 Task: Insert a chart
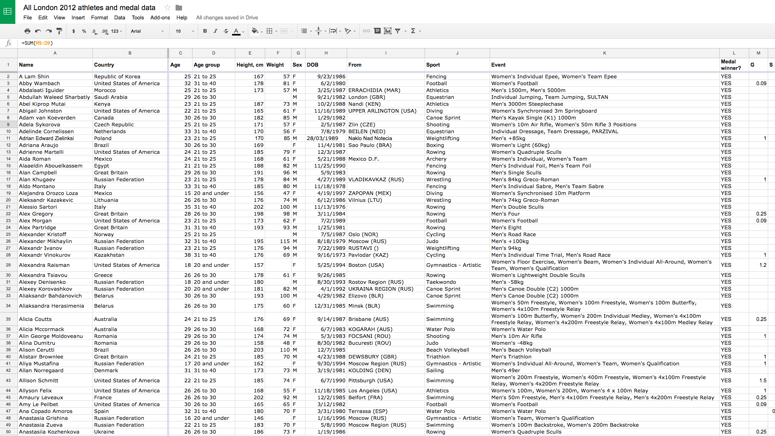pyautogui.click(x=387, y=31)
